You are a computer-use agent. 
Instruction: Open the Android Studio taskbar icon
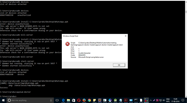click(x=115, y=100)
